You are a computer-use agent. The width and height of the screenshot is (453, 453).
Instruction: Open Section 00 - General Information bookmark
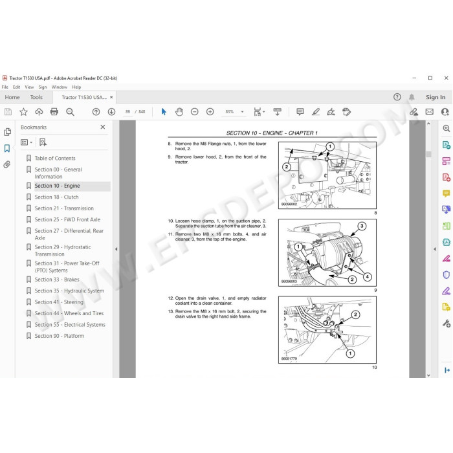[x=58, y=173]
